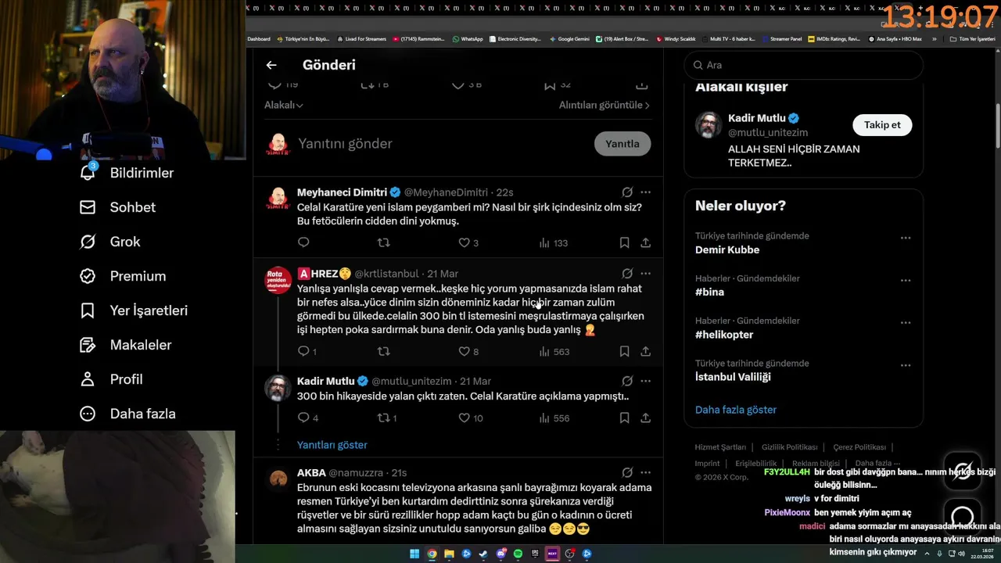Open the 4 replies on Kadir Mutlu's tweet

[x=307, y=418]
